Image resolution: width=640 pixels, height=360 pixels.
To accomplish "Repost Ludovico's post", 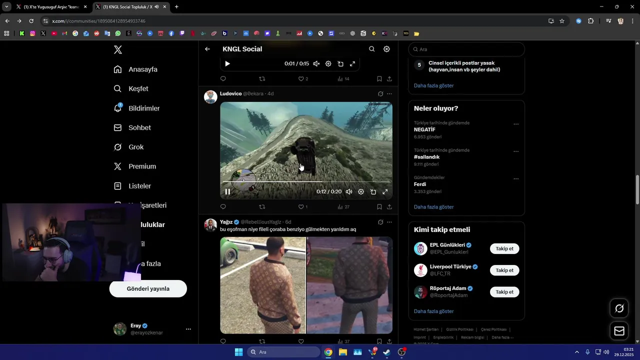I will 262,207.
